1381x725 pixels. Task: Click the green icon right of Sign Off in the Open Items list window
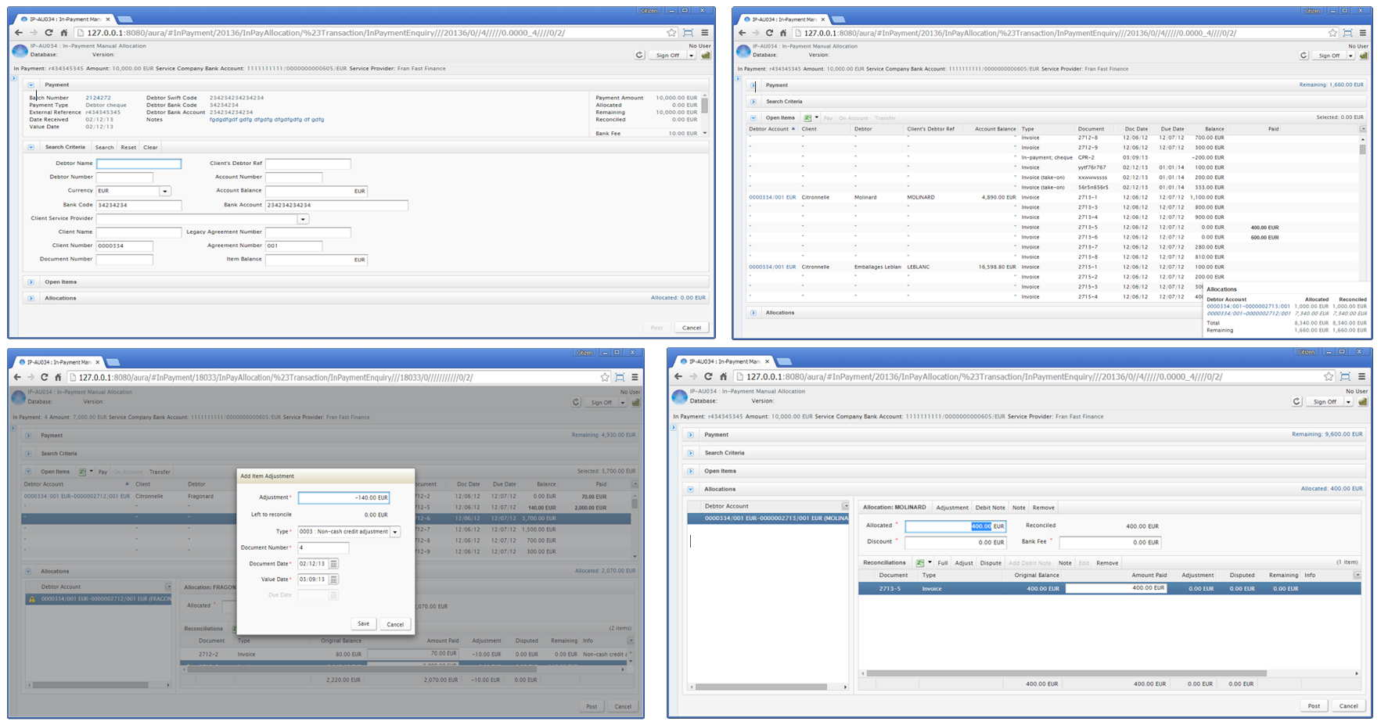point(1364,56)
